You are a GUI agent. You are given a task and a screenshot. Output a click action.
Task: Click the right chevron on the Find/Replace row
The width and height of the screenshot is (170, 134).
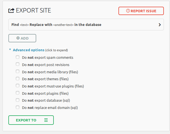[x=160, y=25]
